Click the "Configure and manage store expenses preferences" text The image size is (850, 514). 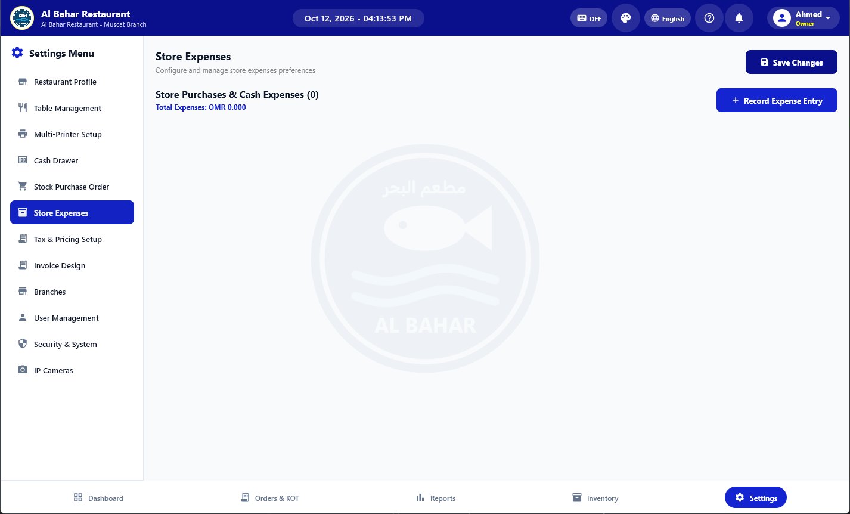coord(235,70)
